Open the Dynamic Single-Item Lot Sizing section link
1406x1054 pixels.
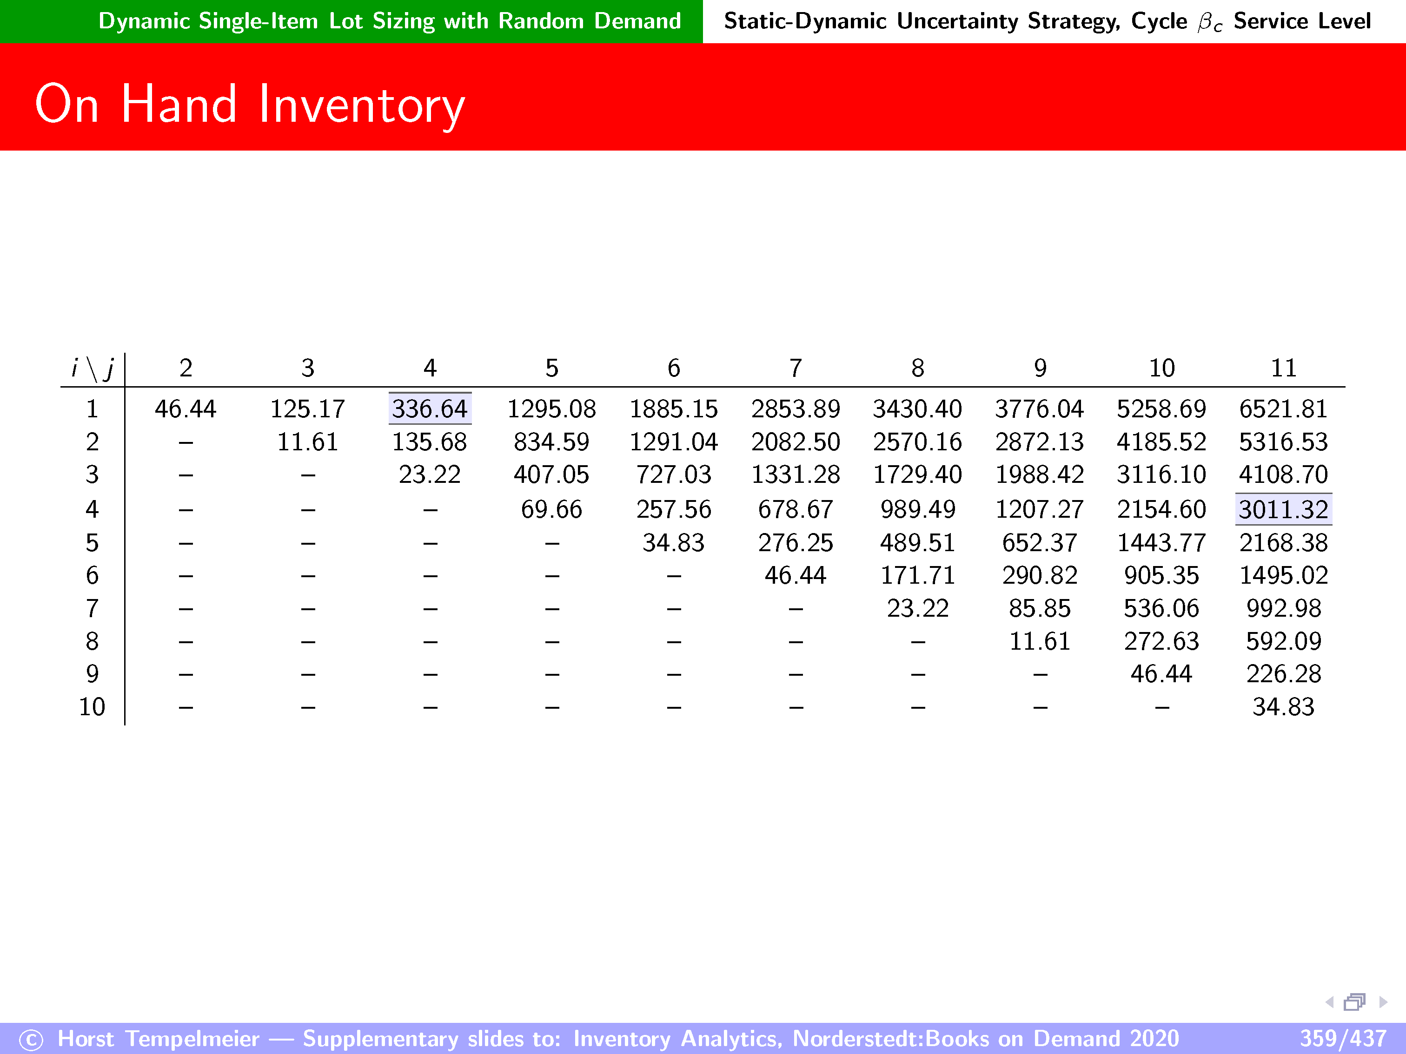pos(389,21)
